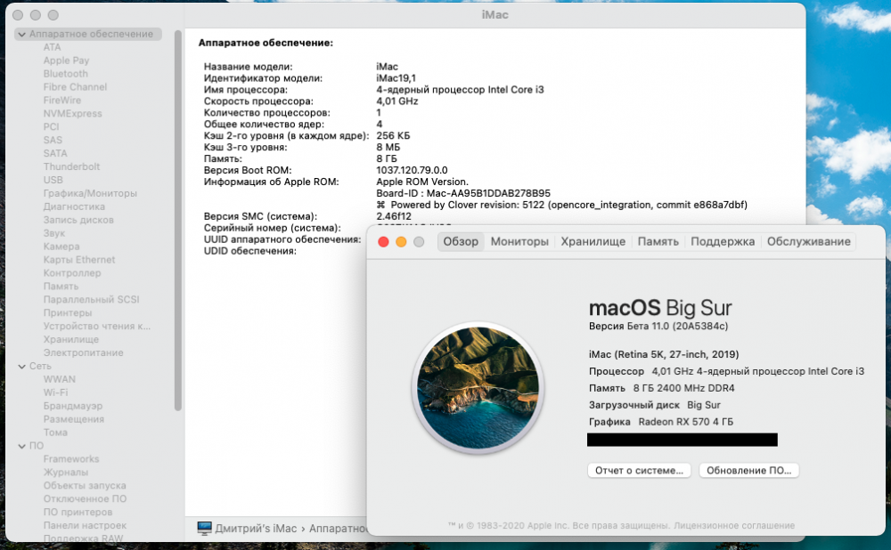Select Журналы in the sidebar

pyautogui.click(x=66, y=473)
